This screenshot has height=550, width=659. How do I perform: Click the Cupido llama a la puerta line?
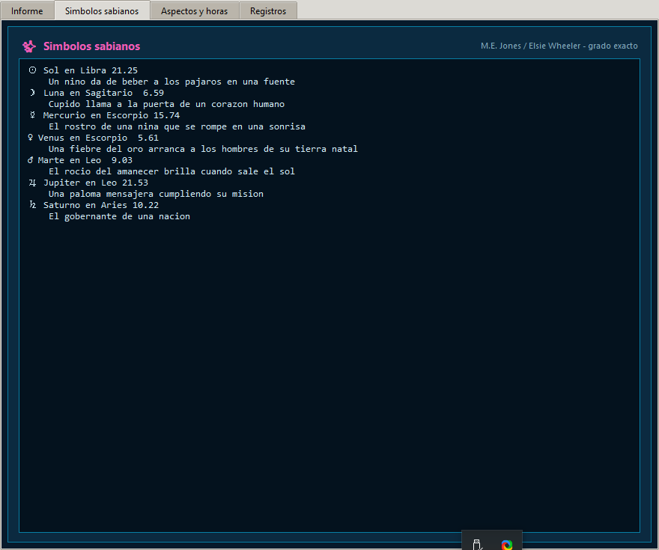coord(166,104)
